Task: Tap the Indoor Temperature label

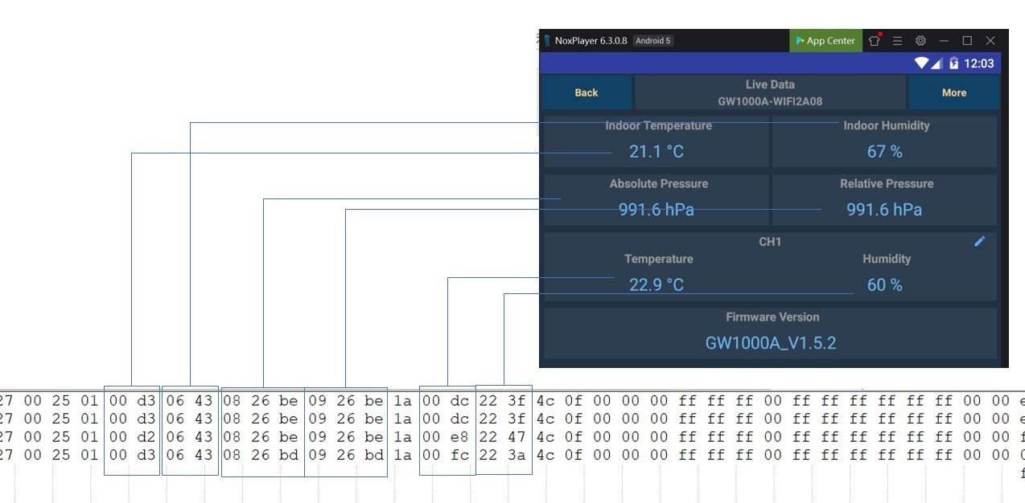Action: pos(658,125)
